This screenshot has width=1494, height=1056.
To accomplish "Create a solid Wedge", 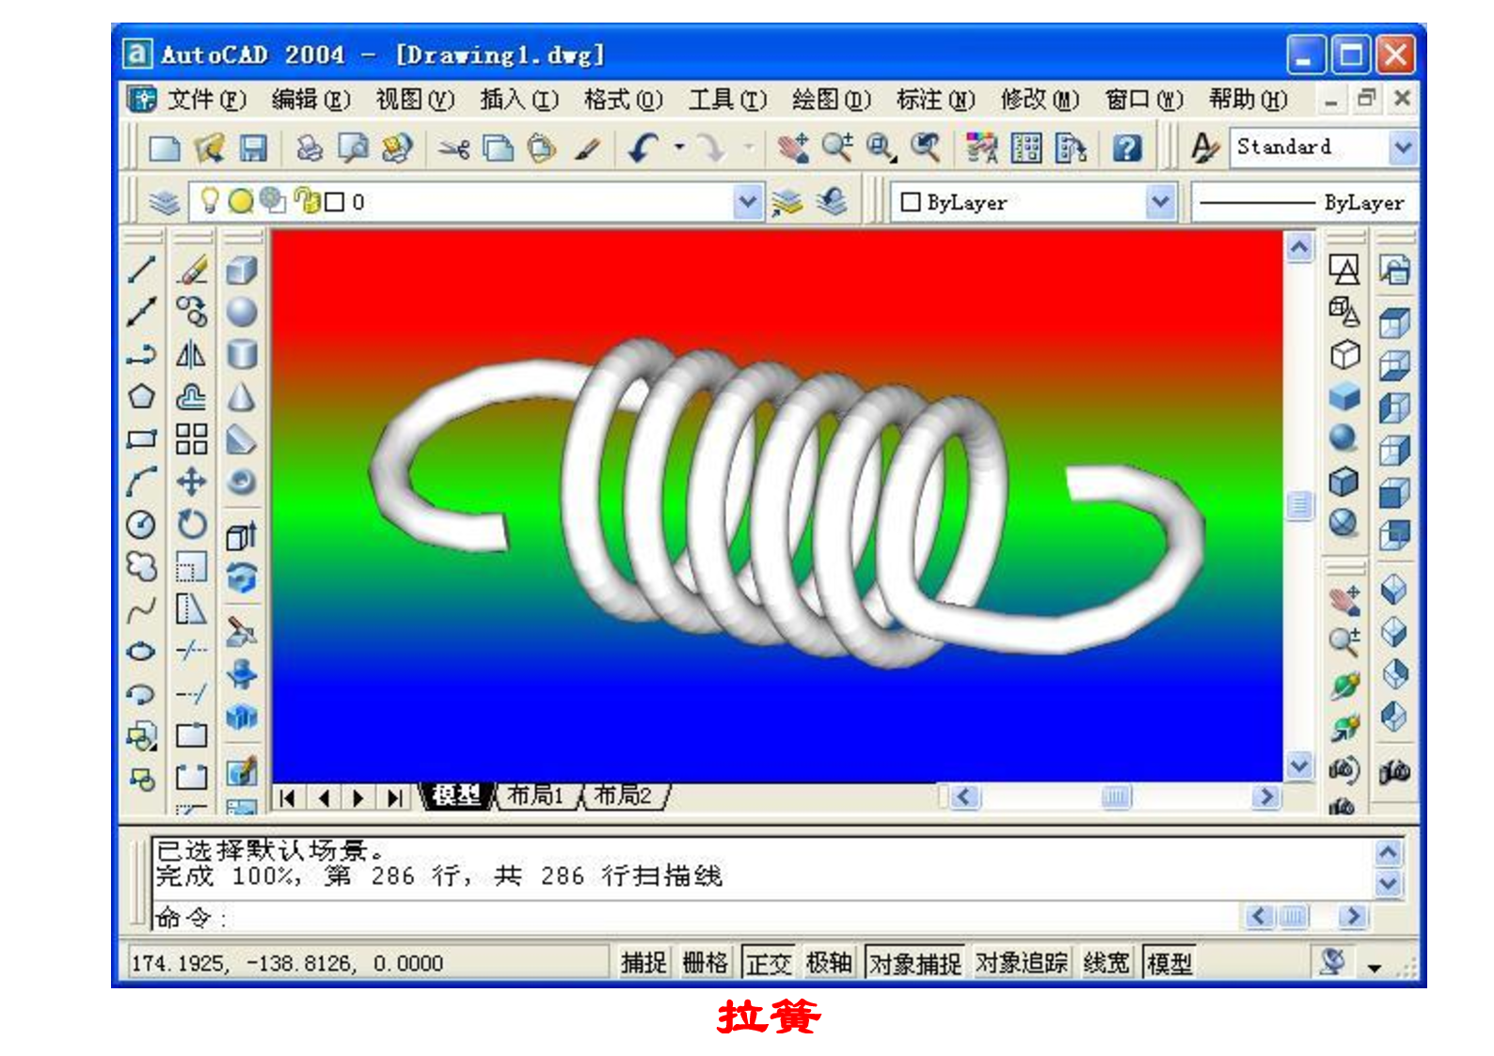I will pos(242,439).
